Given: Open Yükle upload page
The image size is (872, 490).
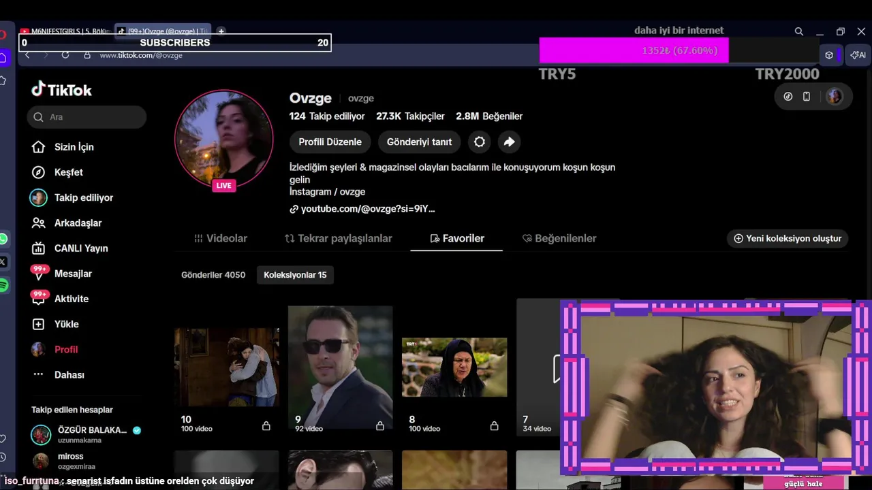Looking at the screenshot, I should pyautogui.click(x=67, y=324).
